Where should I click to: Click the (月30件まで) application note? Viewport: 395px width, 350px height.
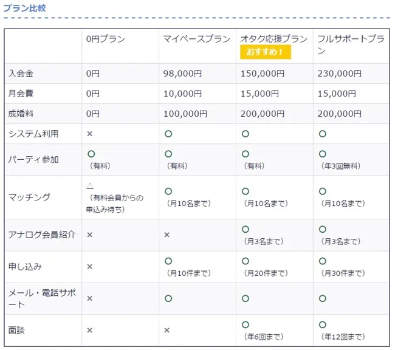pos(343,273)
